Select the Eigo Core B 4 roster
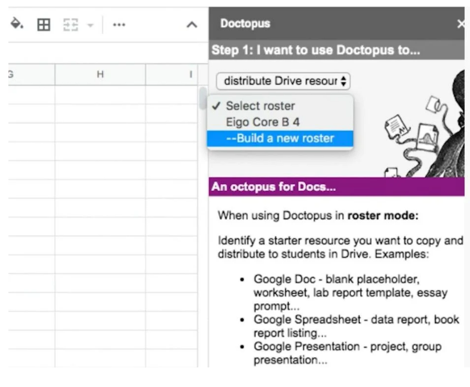This screenshot has height=387, width=470. (x=280, y=122)
